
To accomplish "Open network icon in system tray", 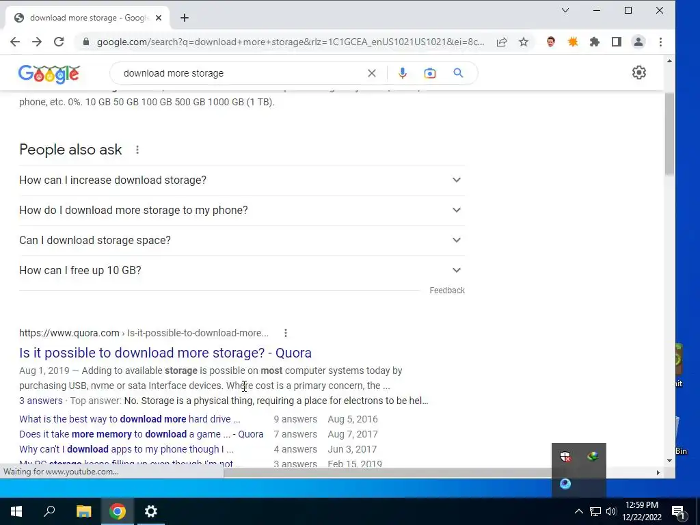I will click(595, 511).
